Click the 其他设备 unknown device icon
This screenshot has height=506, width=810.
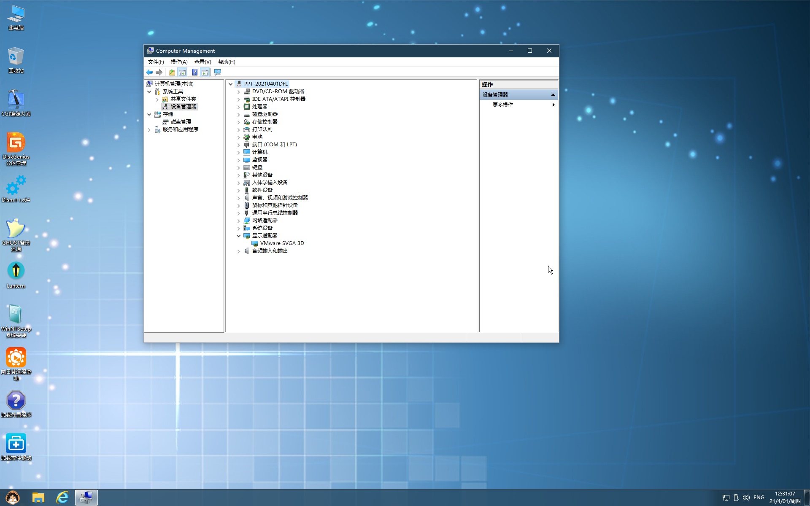[247, 175]
